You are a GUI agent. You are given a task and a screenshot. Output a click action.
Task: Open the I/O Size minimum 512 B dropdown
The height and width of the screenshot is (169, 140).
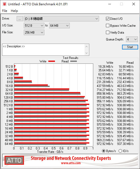[x=34, y=26]
